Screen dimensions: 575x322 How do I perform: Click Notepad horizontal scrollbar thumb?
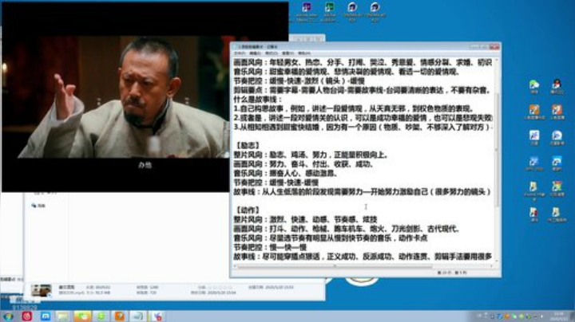[335, 266]
